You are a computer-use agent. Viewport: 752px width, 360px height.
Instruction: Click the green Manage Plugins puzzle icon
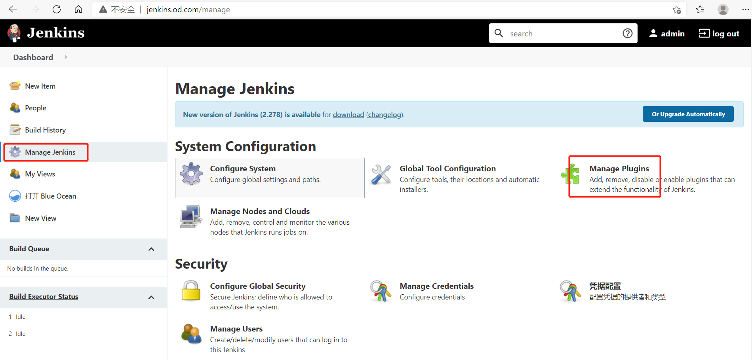coord(571,174)
